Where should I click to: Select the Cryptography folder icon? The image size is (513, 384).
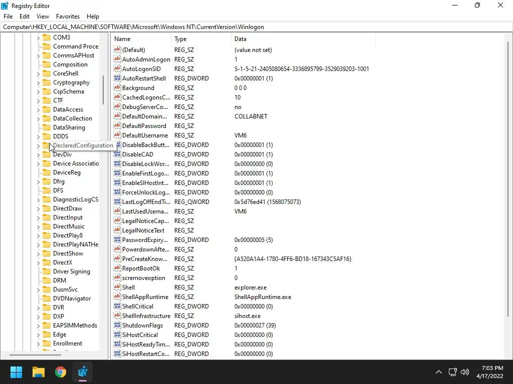point(47,82)
